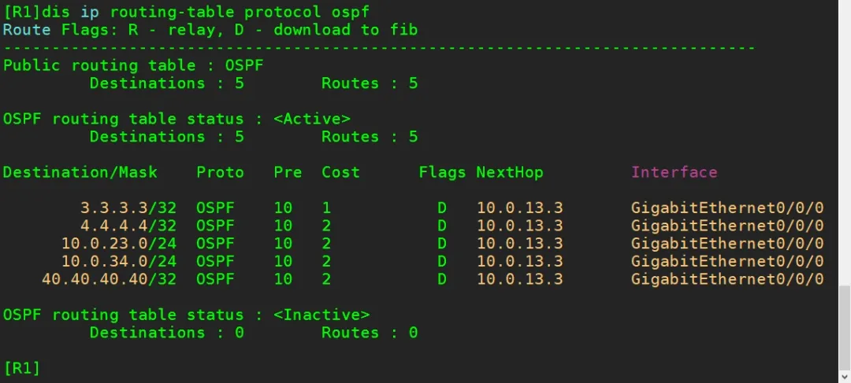
Task: Click the Proto column header
Action: click(x=220, y=172)
